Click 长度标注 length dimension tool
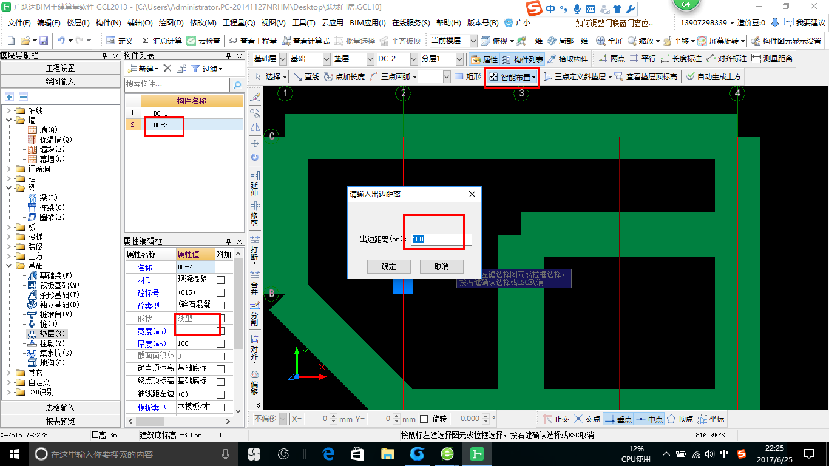The image size is (829, 466). (681, 59)
